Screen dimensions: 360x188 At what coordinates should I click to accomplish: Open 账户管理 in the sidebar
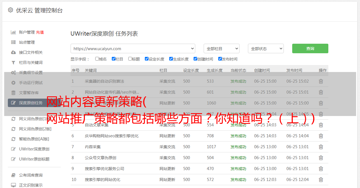point(27,32)
